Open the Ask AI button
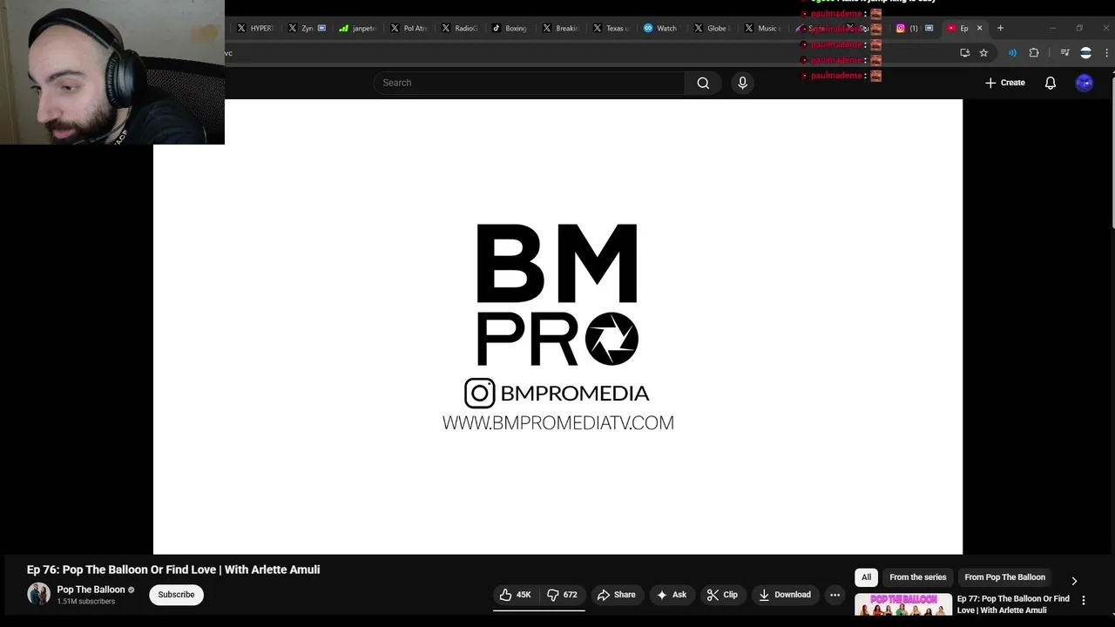 [672, 595]
